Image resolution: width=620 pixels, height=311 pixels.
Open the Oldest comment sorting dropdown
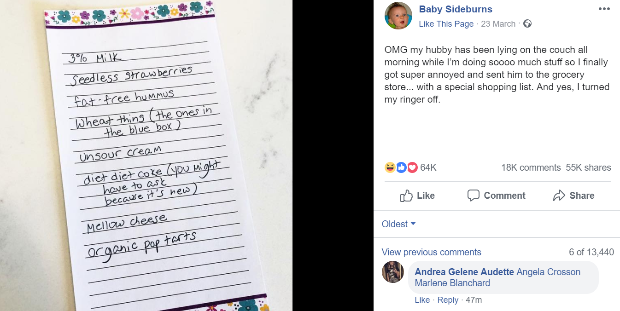tap(398, 224)
